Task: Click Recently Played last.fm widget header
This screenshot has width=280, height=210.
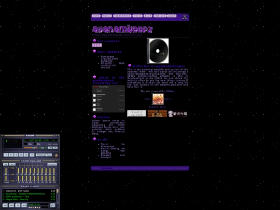Action: pyautogui.click(x=108, y=87)
